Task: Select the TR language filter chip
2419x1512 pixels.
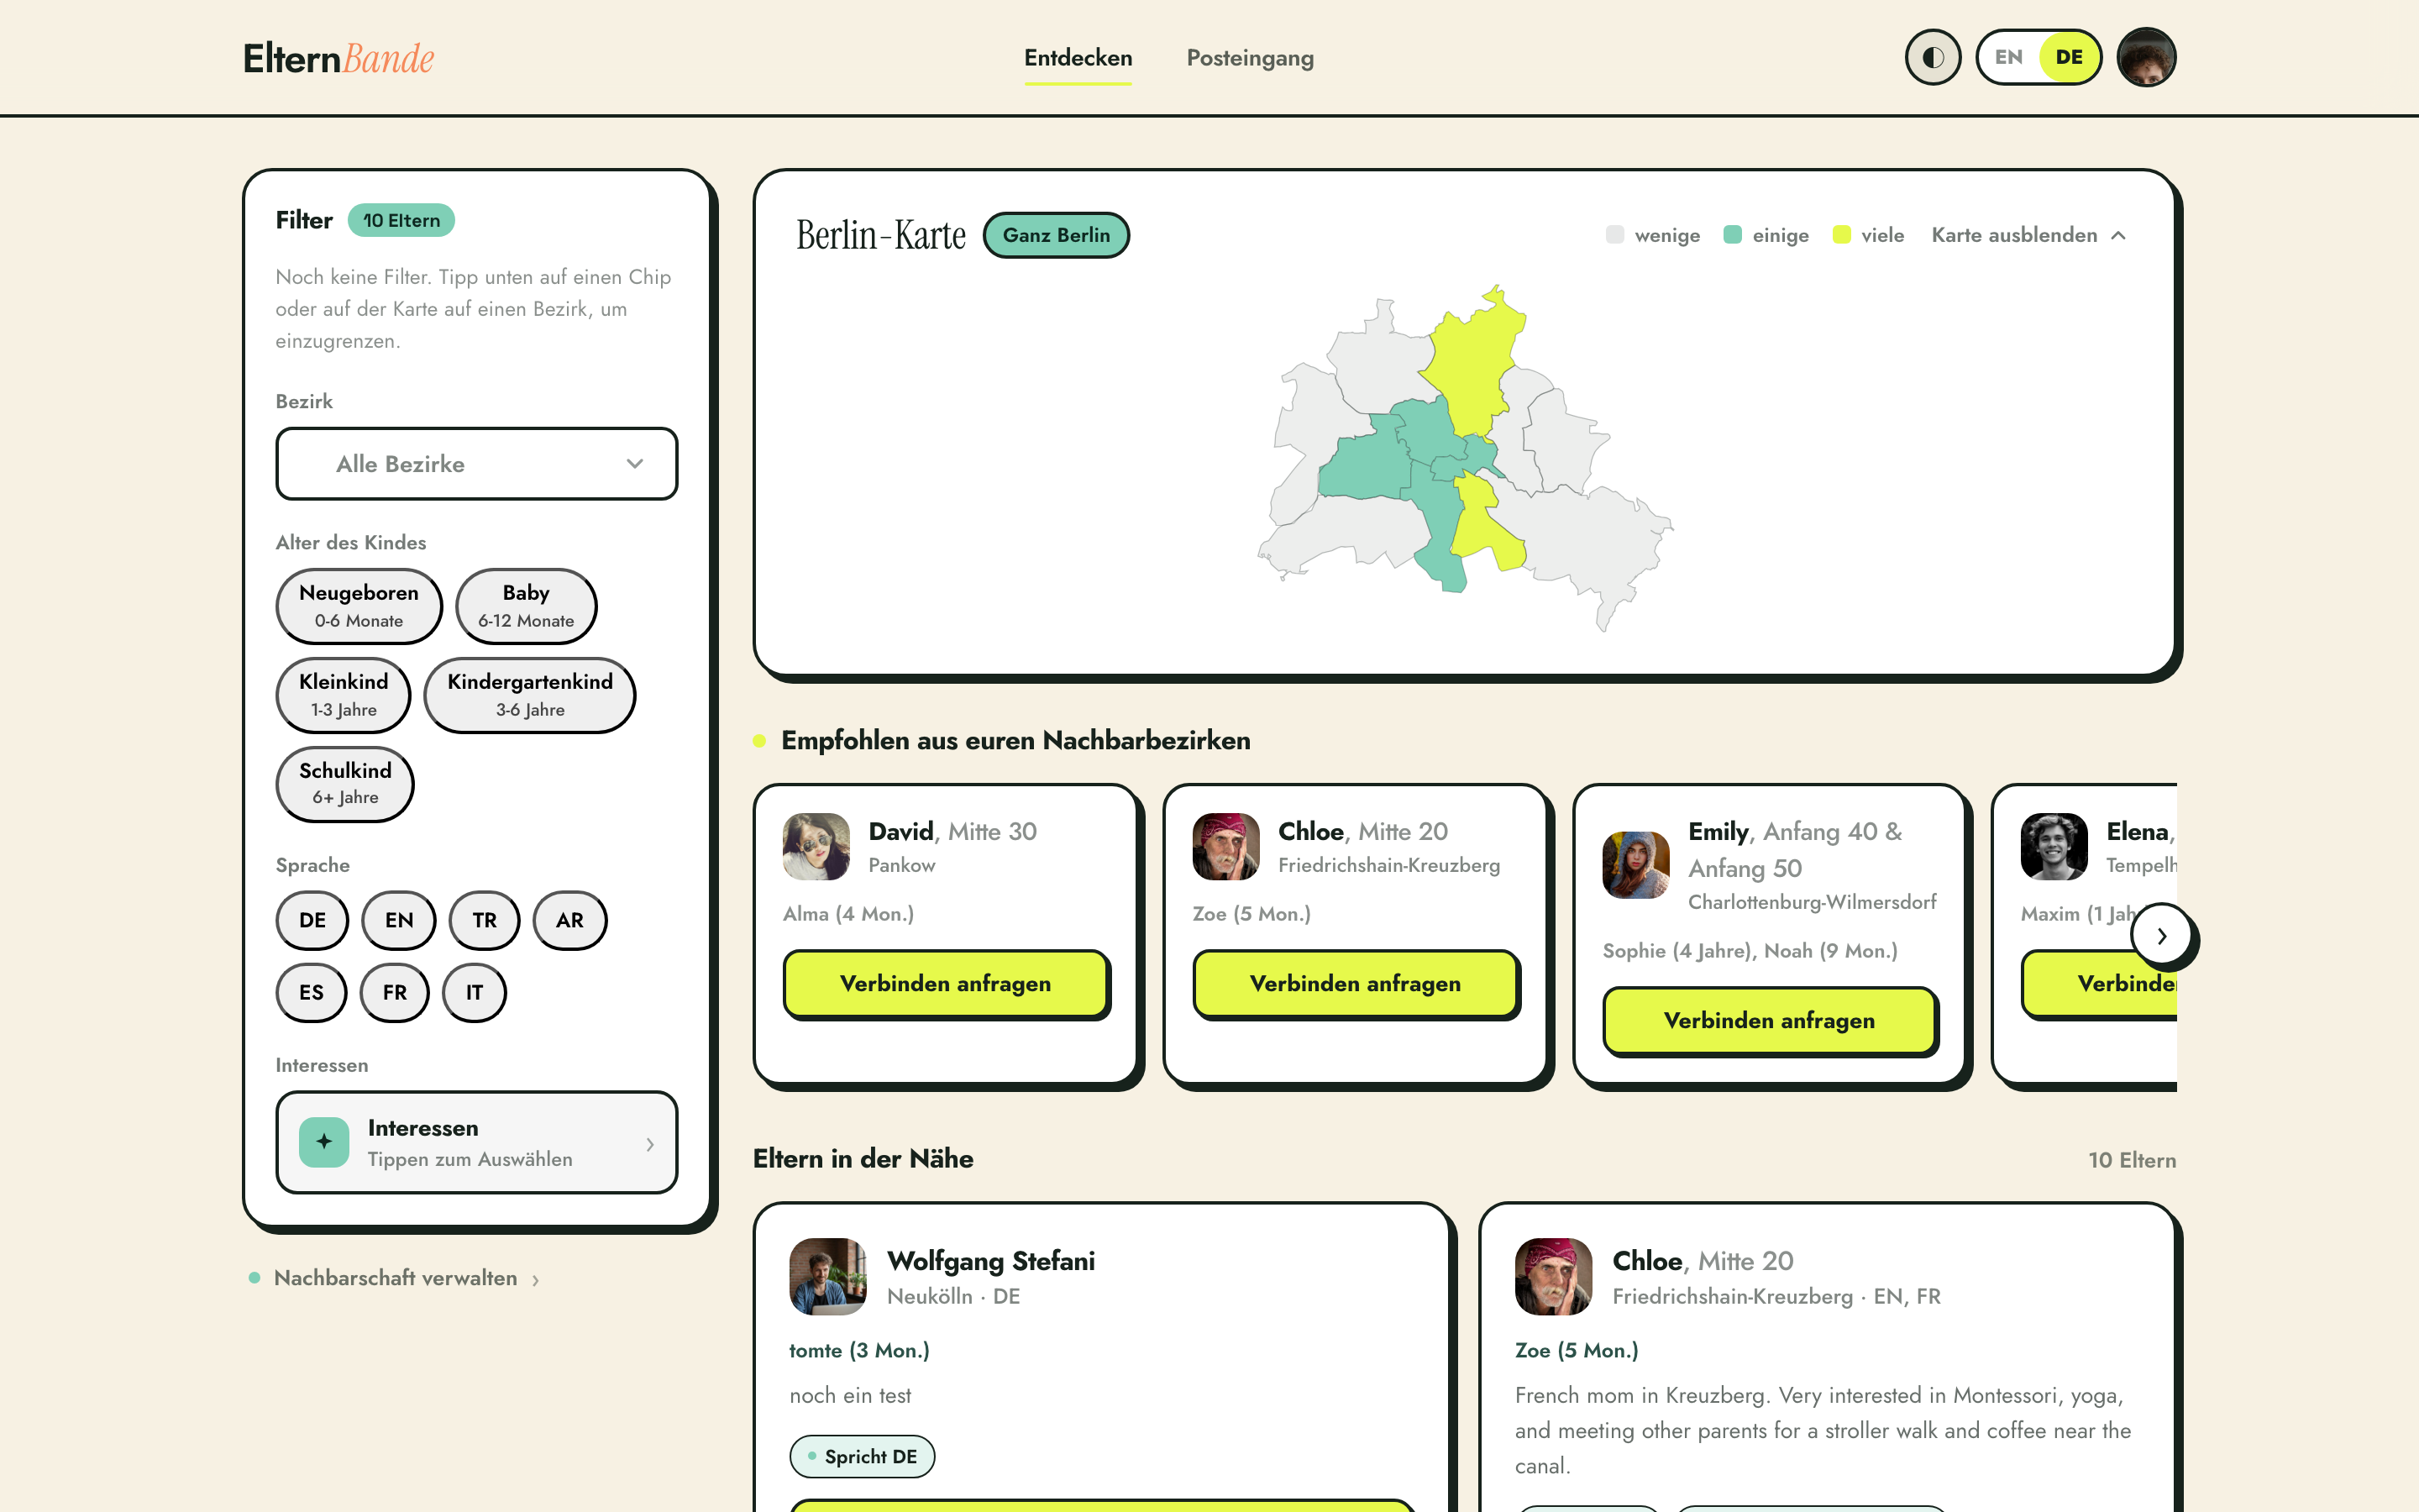Action: (x=485, y=920)
